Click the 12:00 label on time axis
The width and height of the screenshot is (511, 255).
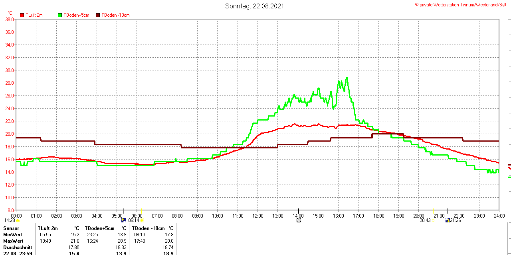pos(258,216)
